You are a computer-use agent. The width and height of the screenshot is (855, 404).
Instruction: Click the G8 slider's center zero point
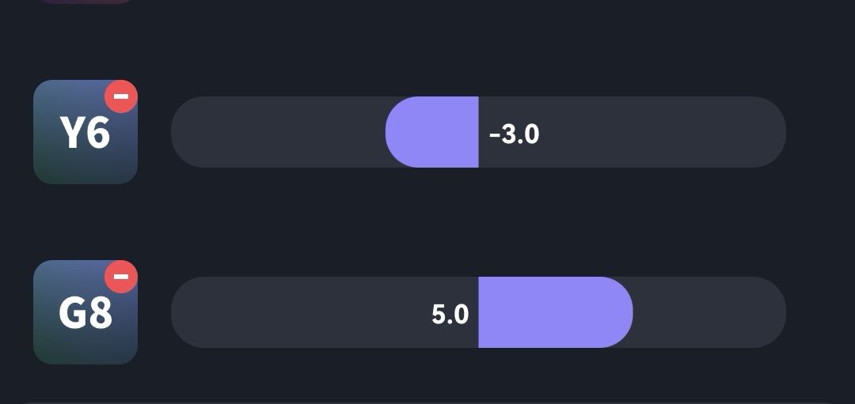click(x=478, y=312)
